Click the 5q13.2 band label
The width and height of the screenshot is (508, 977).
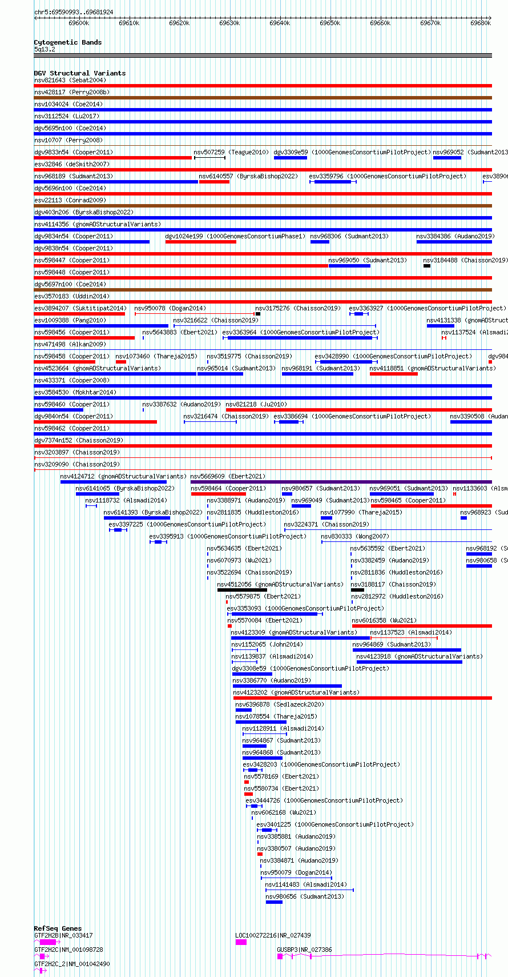pyautogui.click(x=45, y=50)
